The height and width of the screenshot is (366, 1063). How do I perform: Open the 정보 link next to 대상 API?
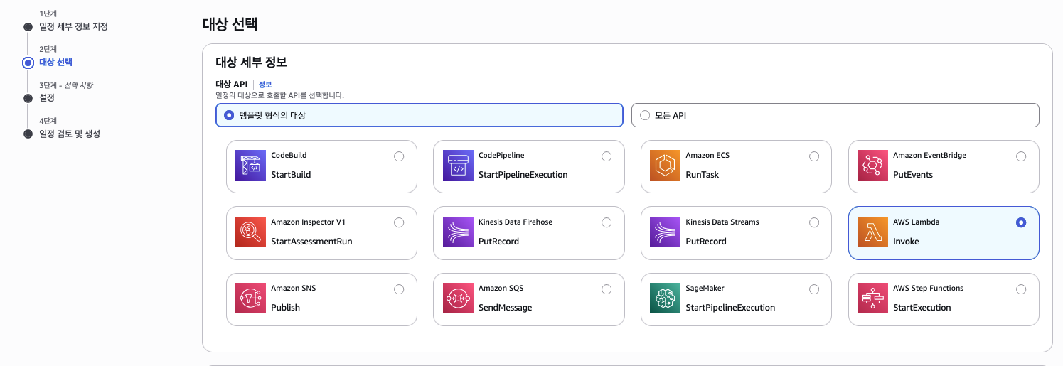265,85
